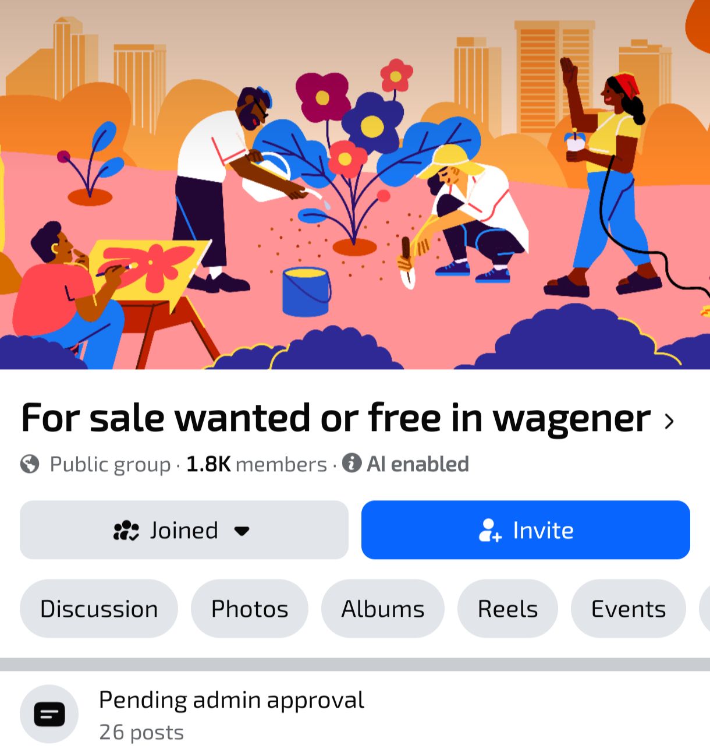Open the Photos tab

click(x=250, y=609)
